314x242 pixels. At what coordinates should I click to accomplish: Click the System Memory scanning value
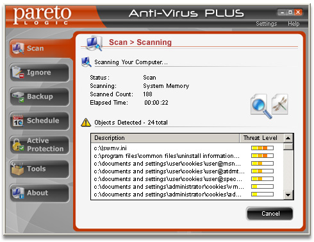(166, 86)
